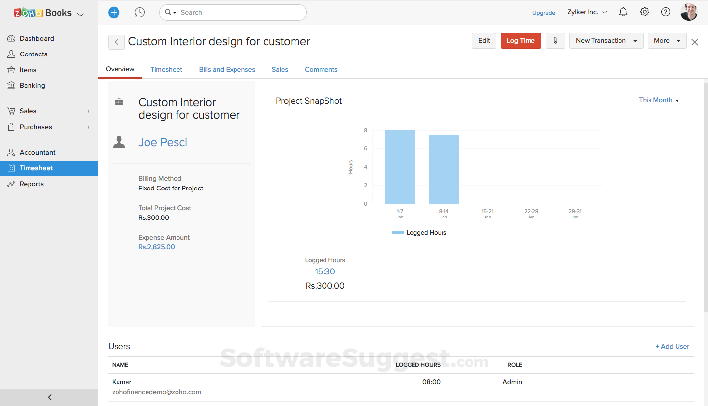
Task: Click the Accountant sidebar icon
Action: pyautogui.click(x=11, y=152)
